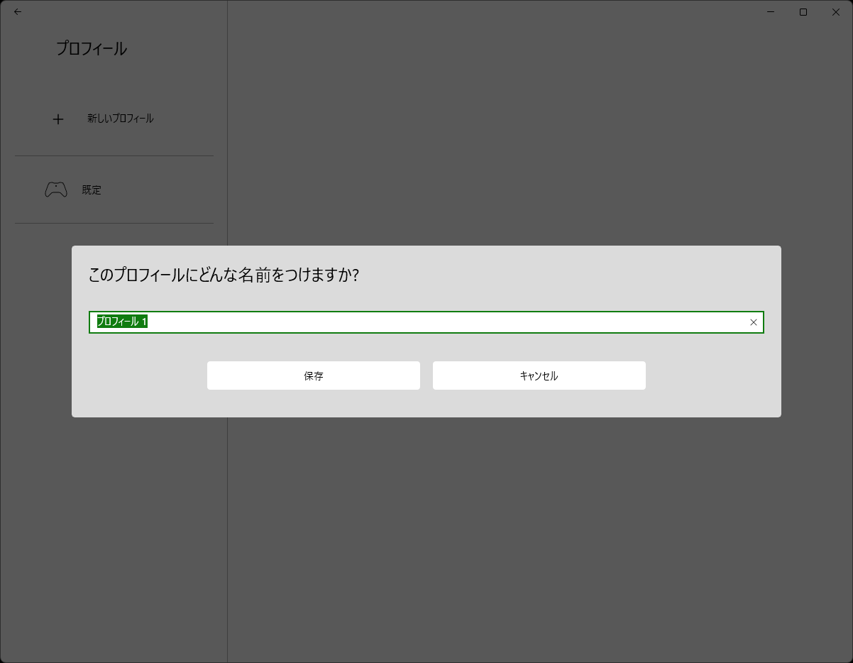Return to the previous screen with the back arrow
The height and width of the screenshot is (663, 853).
coord(18,12)
